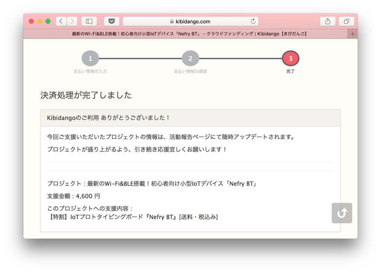Click the 完了 step label
This screenshot has width=381, height=272.
[x=290, y=71]
